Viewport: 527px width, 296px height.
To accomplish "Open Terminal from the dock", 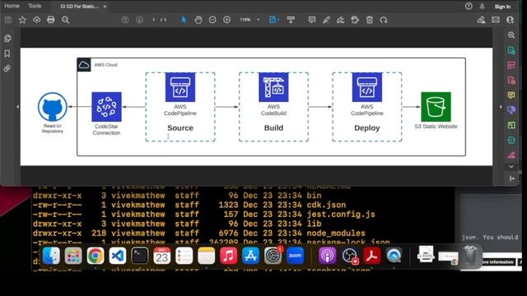I will click(x=139, y=256).
